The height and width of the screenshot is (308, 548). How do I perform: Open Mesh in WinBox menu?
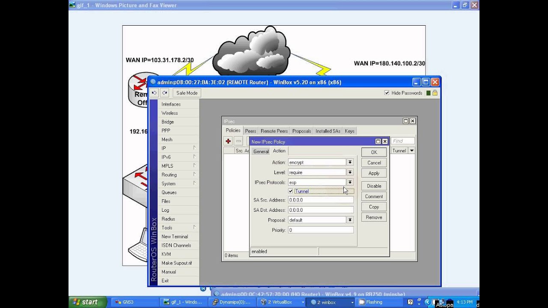[179, 139]
